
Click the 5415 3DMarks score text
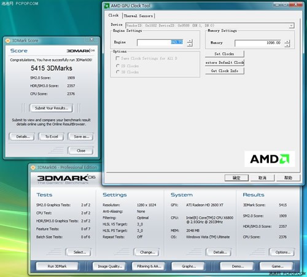tap(52, 68)
